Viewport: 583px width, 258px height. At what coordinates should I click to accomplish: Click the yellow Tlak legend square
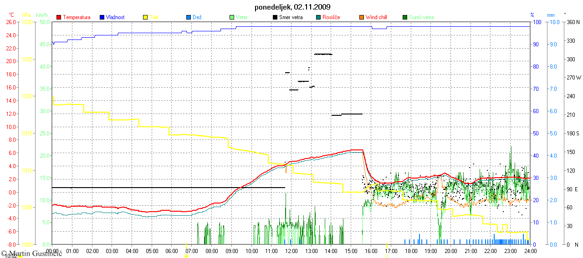[145, 17]
